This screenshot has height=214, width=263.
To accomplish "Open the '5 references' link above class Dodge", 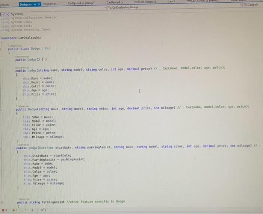I will 15,46.
